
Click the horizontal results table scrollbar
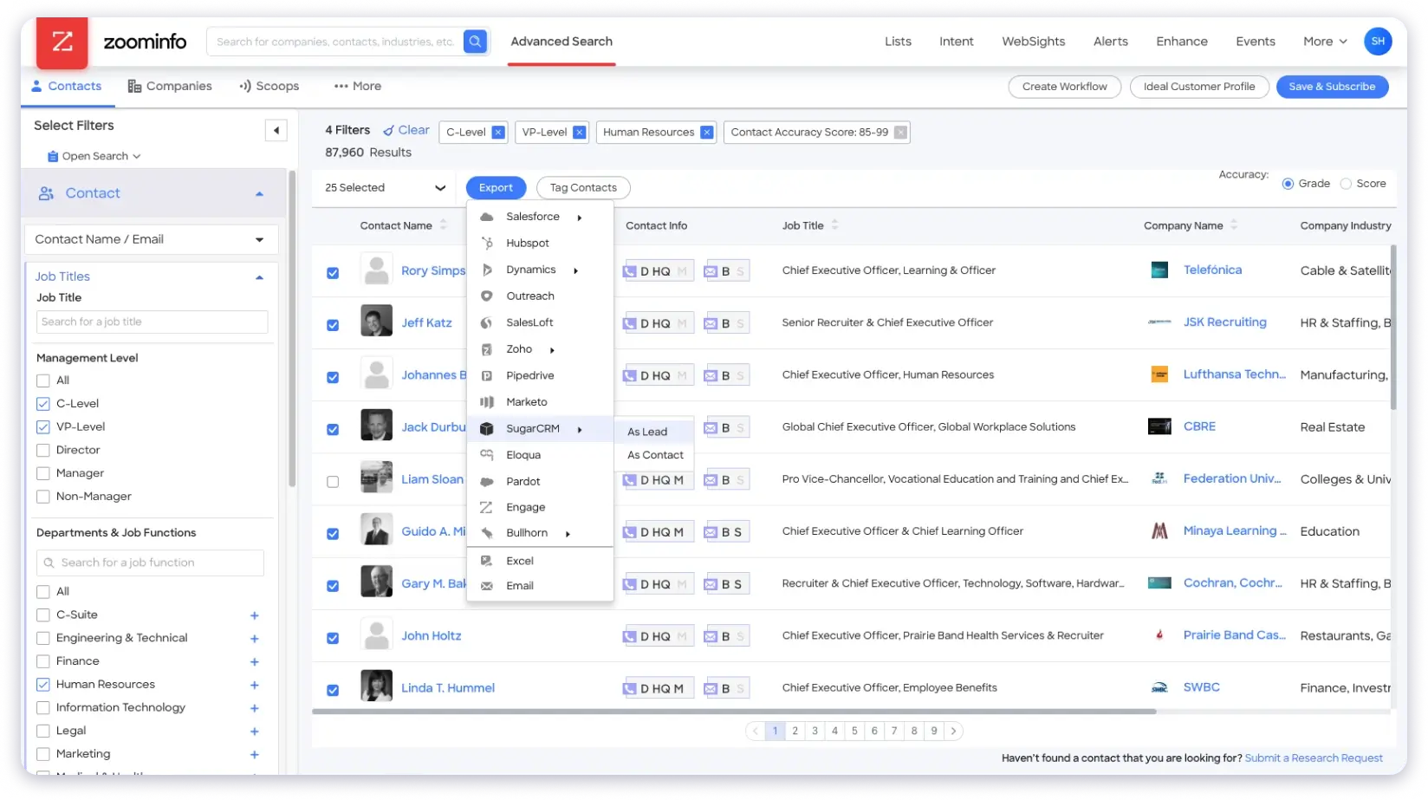[734, 712]
